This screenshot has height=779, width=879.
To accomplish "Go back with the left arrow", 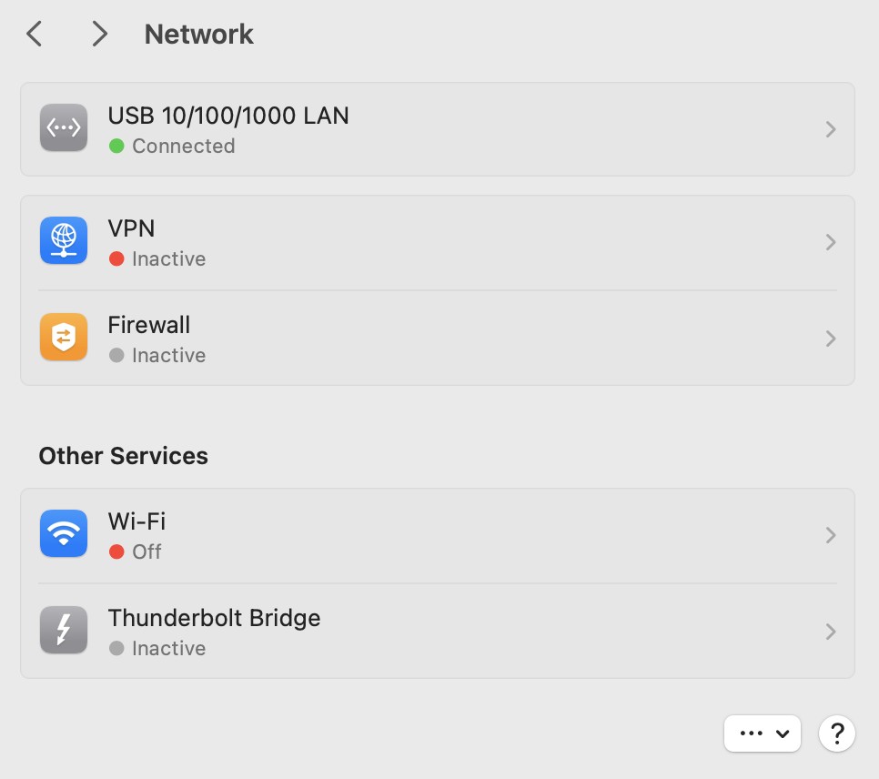I will coord(35,35).
